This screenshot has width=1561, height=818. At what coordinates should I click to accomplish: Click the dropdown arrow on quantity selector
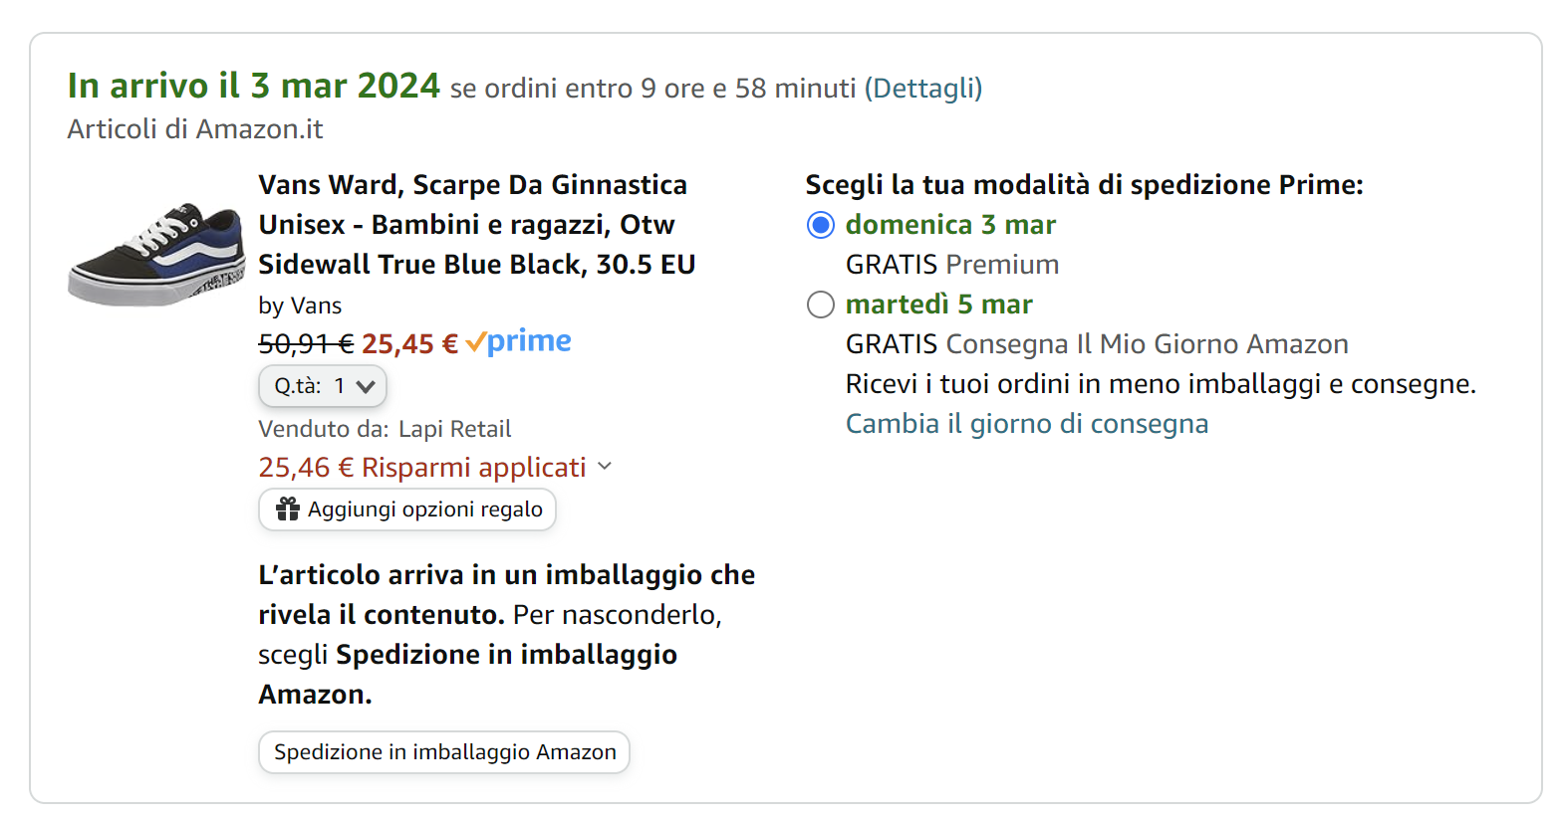click(x=367, y=385)
